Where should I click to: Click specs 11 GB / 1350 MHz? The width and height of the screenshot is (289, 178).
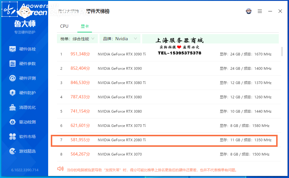(x=246, y=140)
